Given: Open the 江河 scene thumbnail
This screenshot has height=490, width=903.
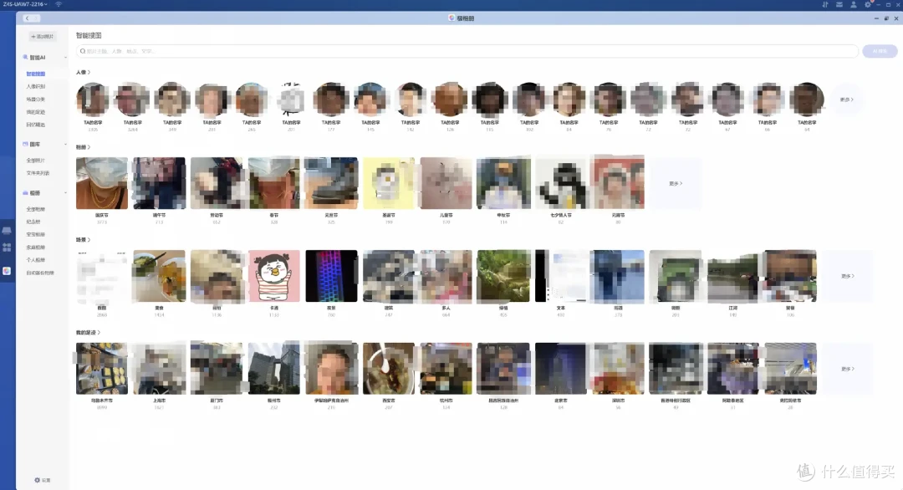Looking at the screenshot, I should 733,276.
